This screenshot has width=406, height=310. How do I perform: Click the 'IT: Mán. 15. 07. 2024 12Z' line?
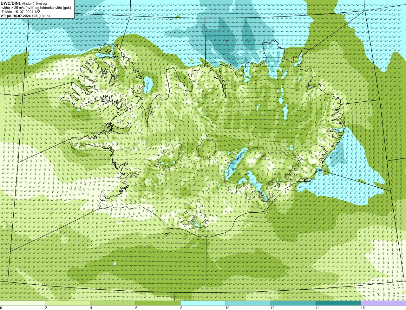[x=21, y=11]
